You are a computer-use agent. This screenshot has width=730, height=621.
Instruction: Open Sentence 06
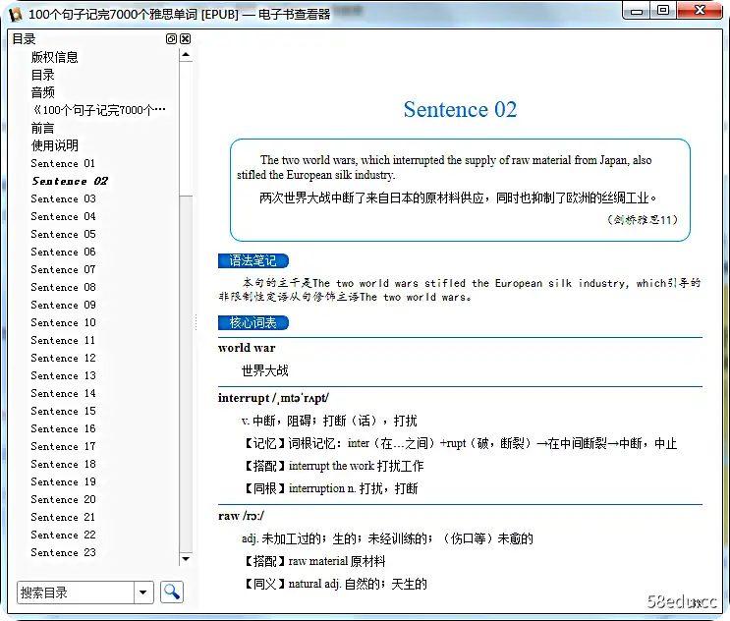tap(63, 252)
